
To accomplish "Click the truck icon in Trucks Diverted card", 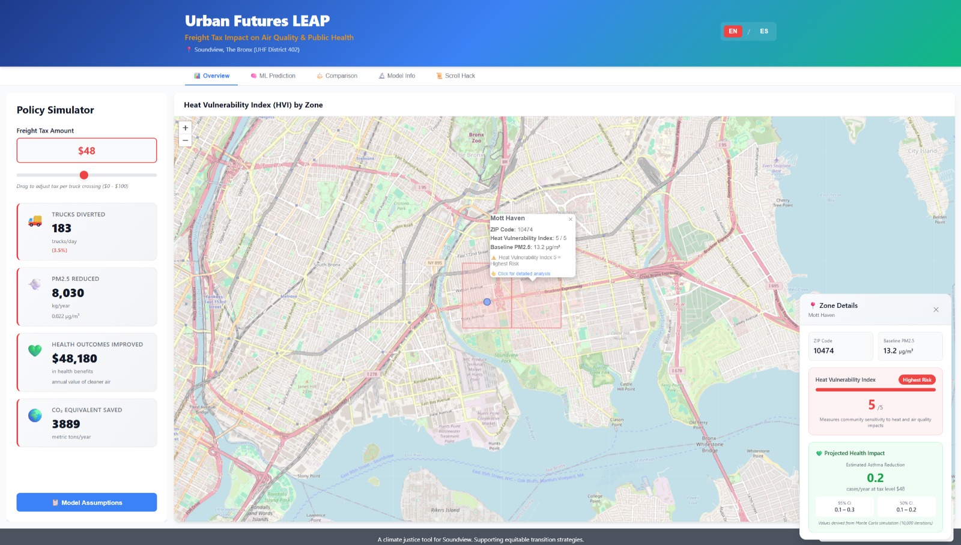I will coord(35,221).
